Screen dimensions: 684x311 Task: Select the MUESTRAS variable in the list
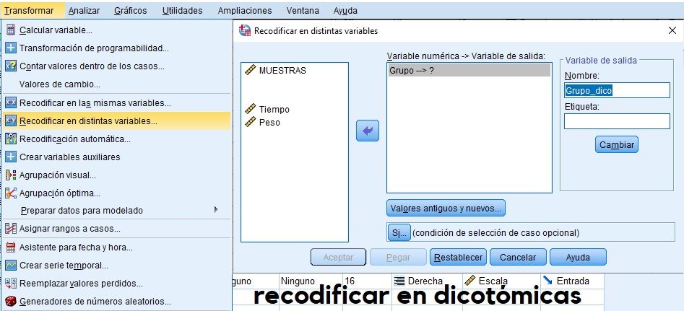[282, 70]
